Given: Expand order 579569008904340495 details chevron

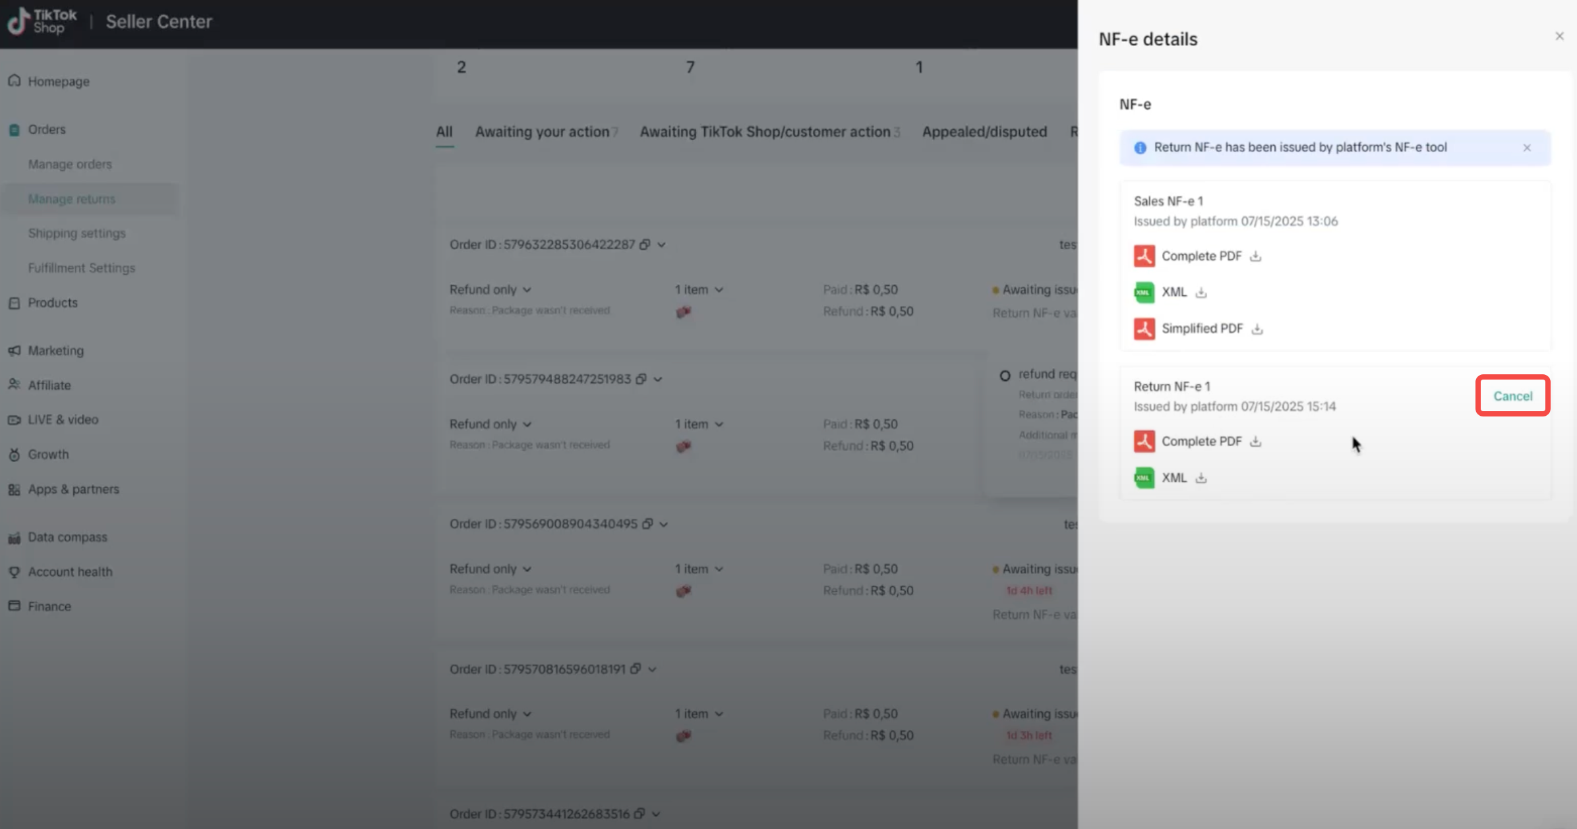Looking at the screenshot, I should click(x=664, y=525).
